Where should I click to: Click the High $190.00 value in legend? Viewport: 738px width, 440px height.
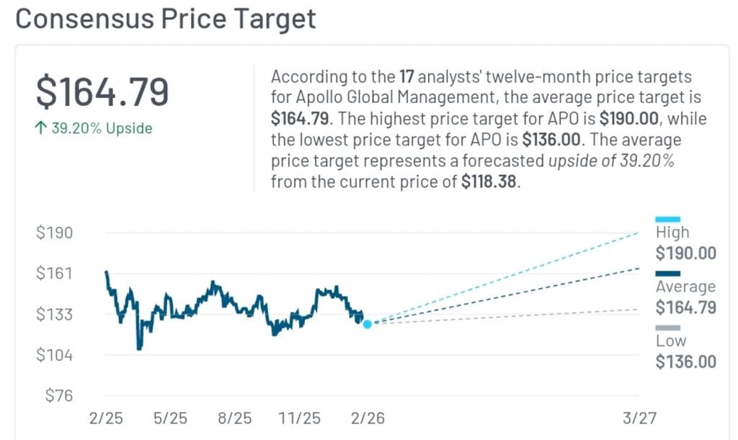click(x=685, y=253)
